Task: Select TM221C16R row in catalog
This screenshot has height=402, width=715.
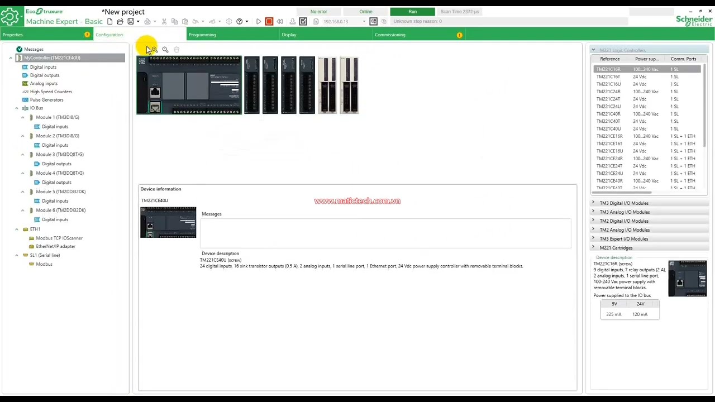Action: [647, 69]
